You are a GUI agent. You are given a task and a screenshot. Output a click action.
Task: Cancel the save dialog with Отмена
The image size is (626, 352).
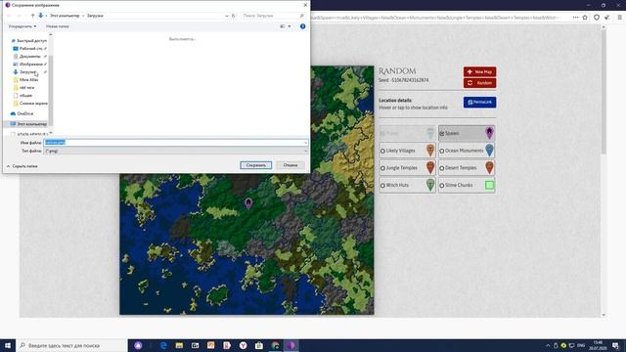(291, 165)
